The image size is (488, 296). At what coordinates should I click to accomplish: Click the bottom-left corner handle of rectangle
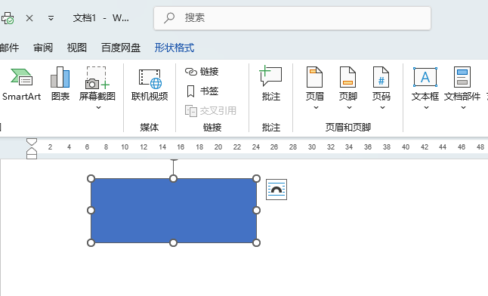91,243
